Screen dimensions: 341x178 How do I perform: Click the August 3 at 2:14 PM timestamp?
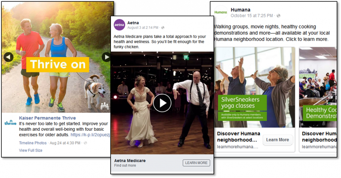143,28
